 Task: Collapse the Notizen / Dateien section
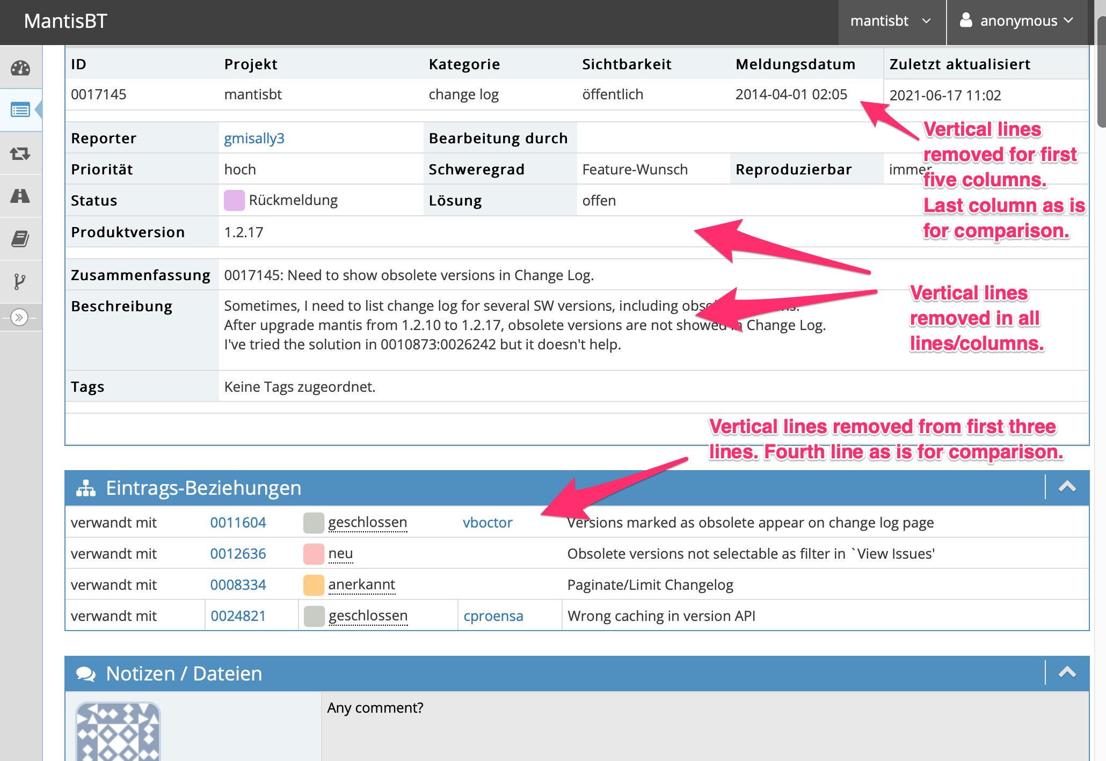click(x=1067, y=672)
